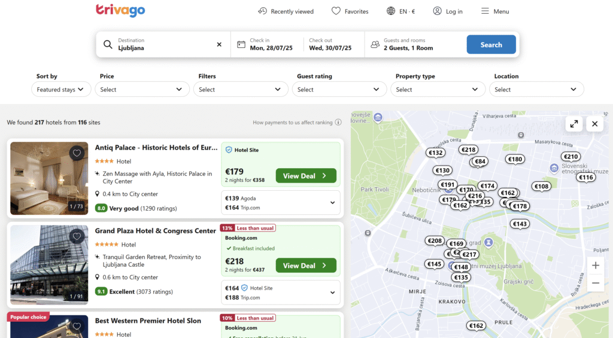Click Grand Plaza 0.6 km to City center
The height and width of the screenshot is (338, 613).
127,277
